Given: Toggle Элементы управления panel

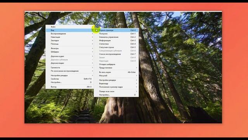Looking at the screenshot, I should point(116,37).
